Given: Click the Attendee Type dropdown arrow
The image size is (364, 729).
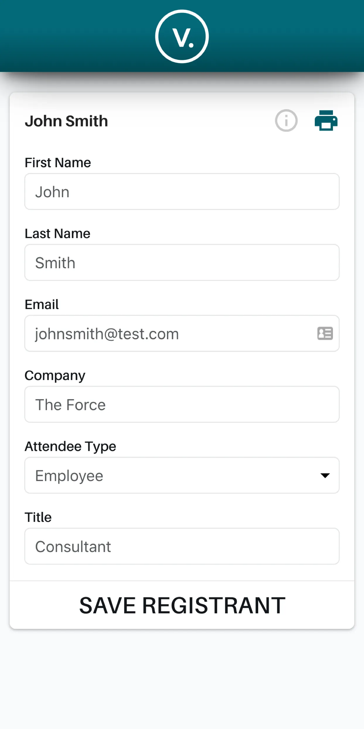Looking at the screenshot, I should coord(325,475).
